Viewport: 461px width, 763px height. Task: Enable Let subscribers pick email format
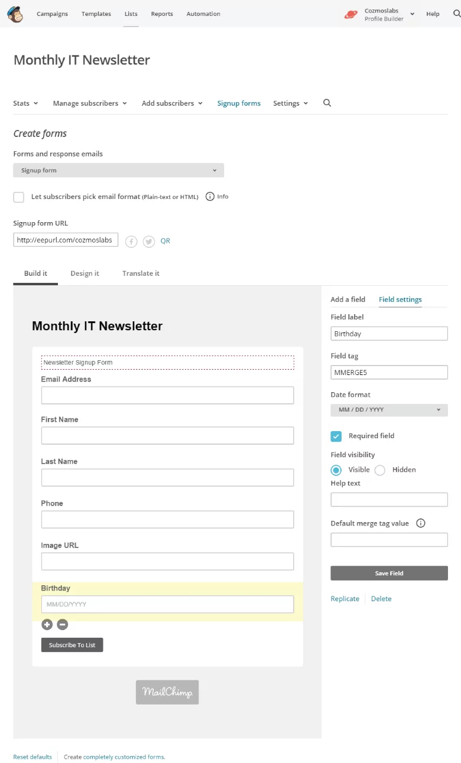[19, 197]
